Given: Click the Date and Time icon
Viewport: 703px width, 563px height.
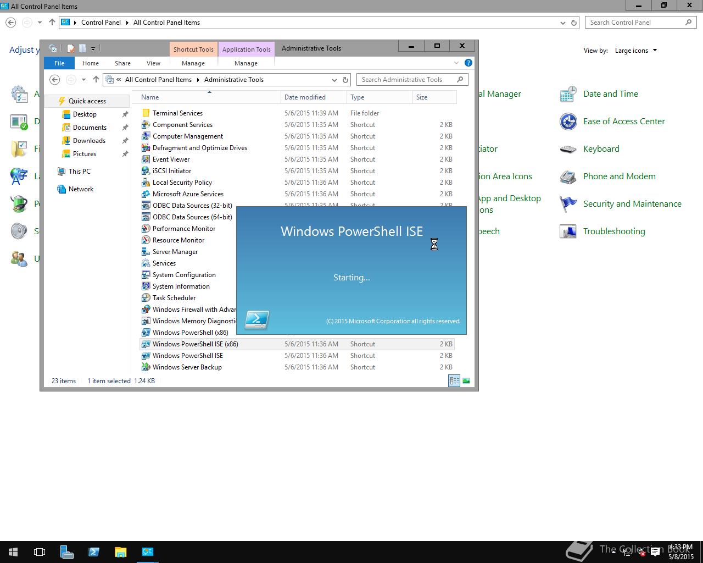Looking at the screenshot, I should tap(568, 94).
